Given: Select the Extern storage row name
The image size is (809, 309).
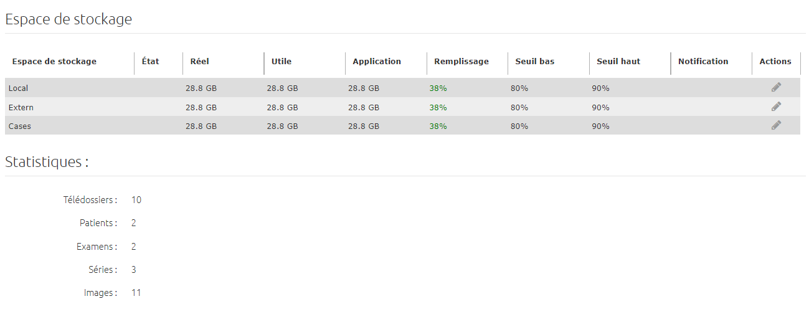Looking at the screenshot, I should click(x=21, y=107).
